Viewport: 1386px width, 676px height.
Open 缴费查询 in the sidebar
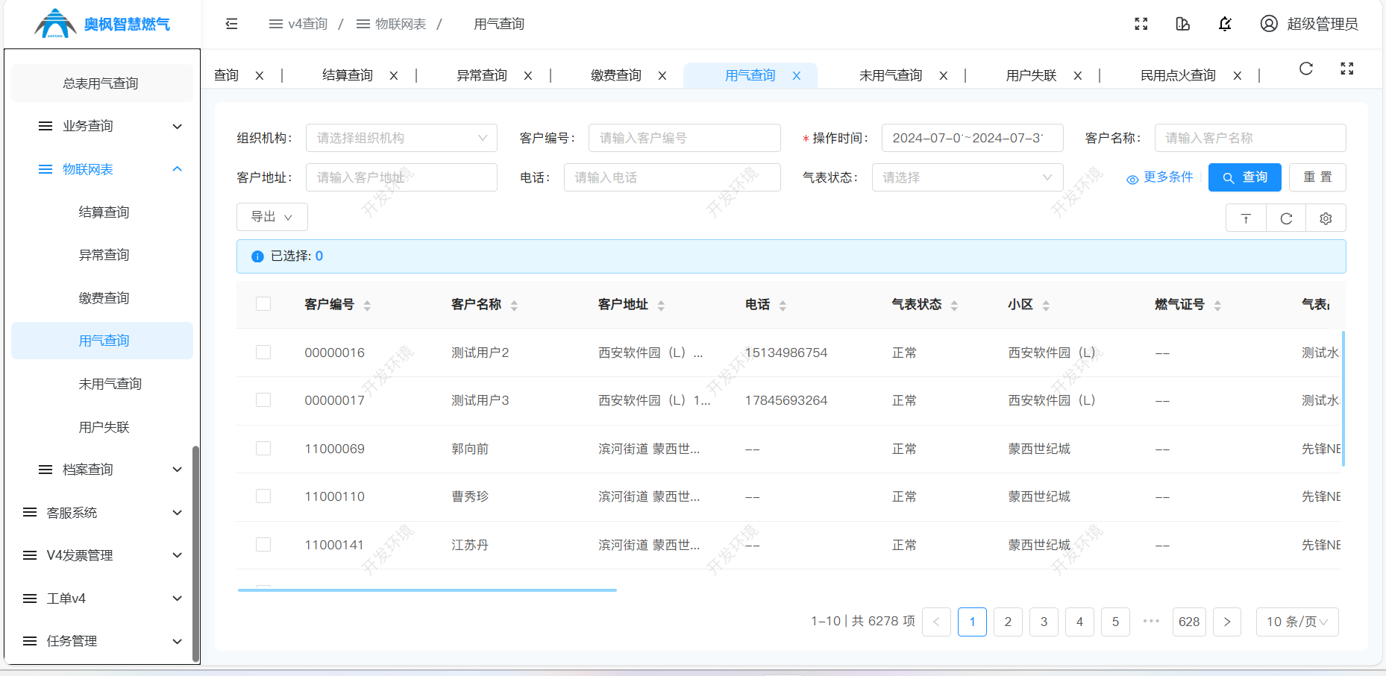(102, 298)
